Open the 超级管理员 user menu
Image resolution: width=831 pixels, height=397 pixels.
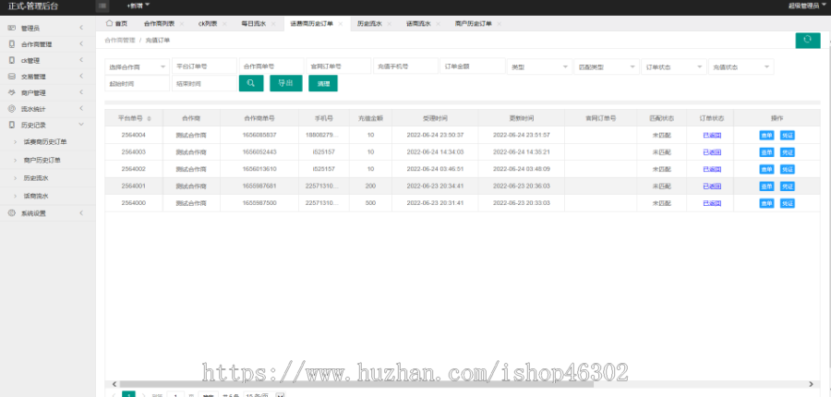coord(807,6)
